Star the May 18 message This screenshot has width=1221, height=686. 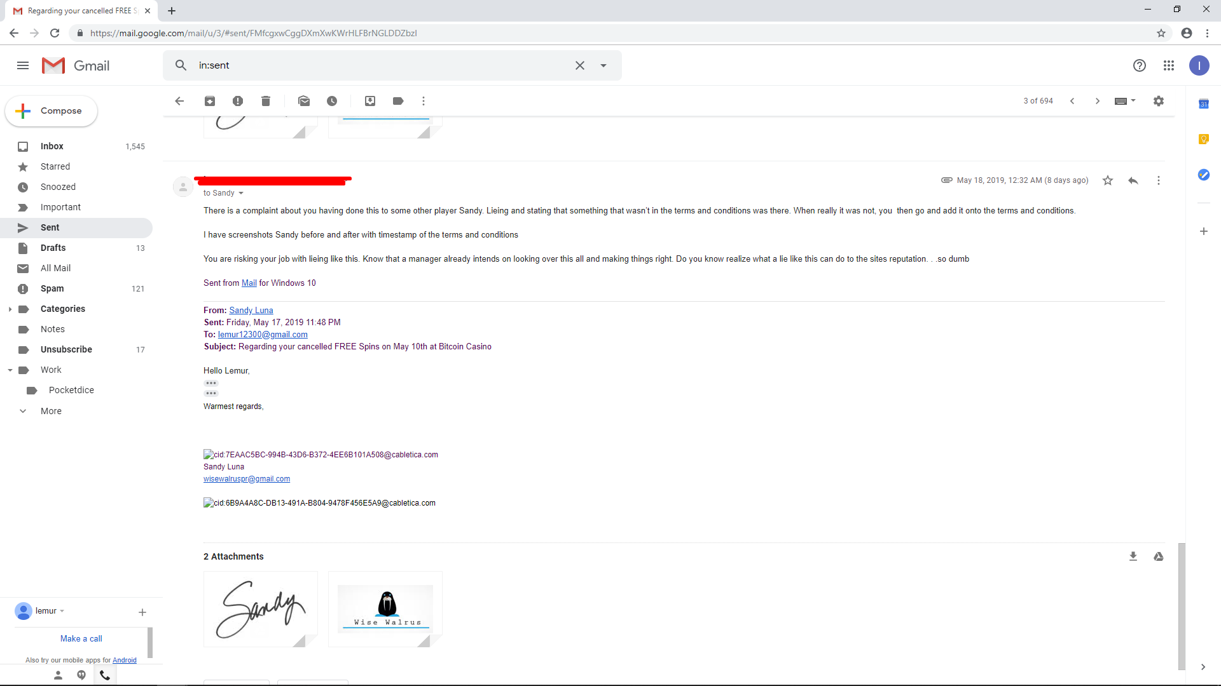1108,180
